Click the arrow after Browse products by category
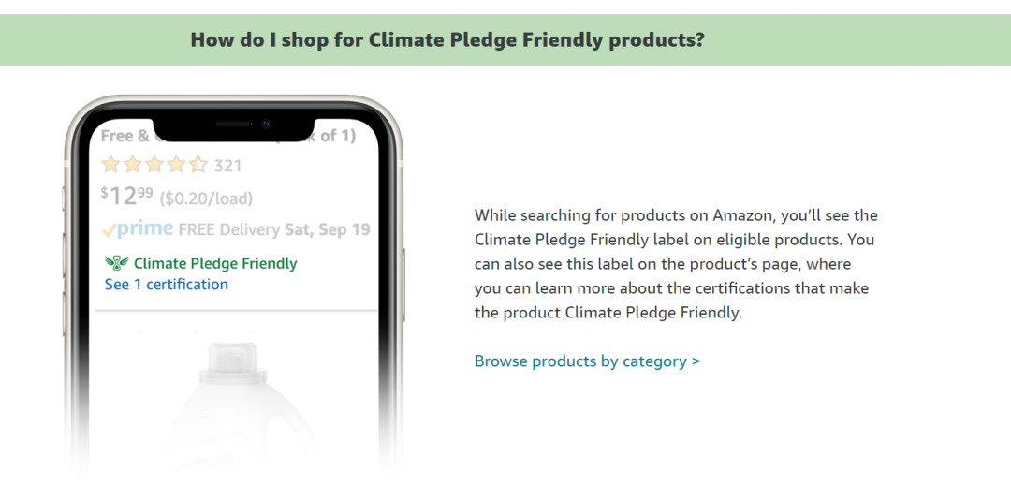The height and width of the screenshot is (486, 1011). [x=695, y=361]
